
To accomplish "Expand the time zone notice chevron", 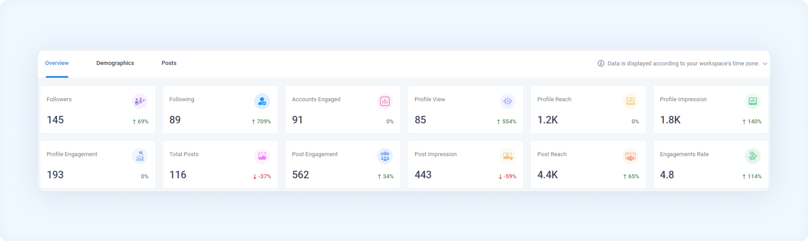I will click(x=765, y=64).
